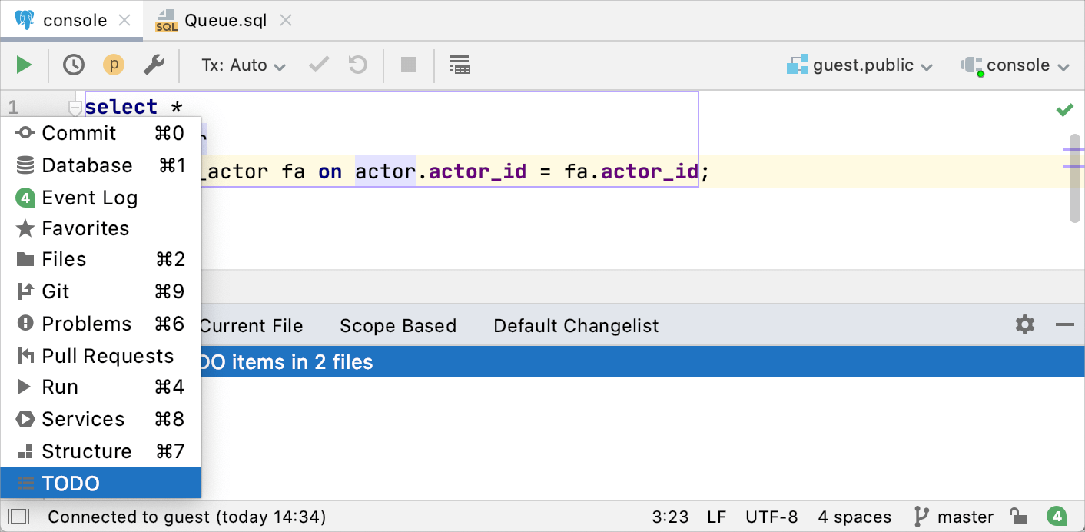Open the Tx: Auto transaction dropdown

pos(243,65)
